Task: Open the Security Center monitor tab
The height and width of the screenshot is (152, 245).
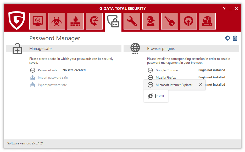Action: coord(38,21)
